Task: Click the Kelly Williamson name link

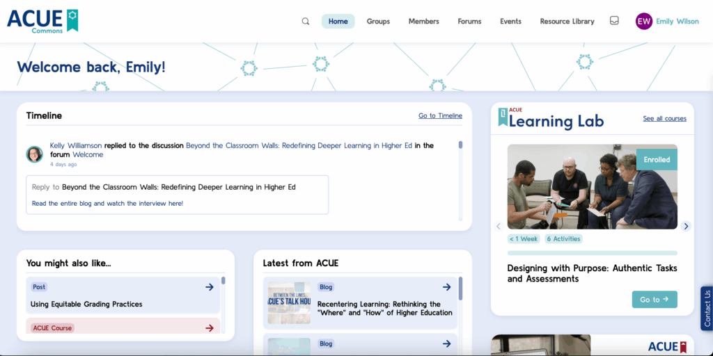Action: (x=76, y=146)
